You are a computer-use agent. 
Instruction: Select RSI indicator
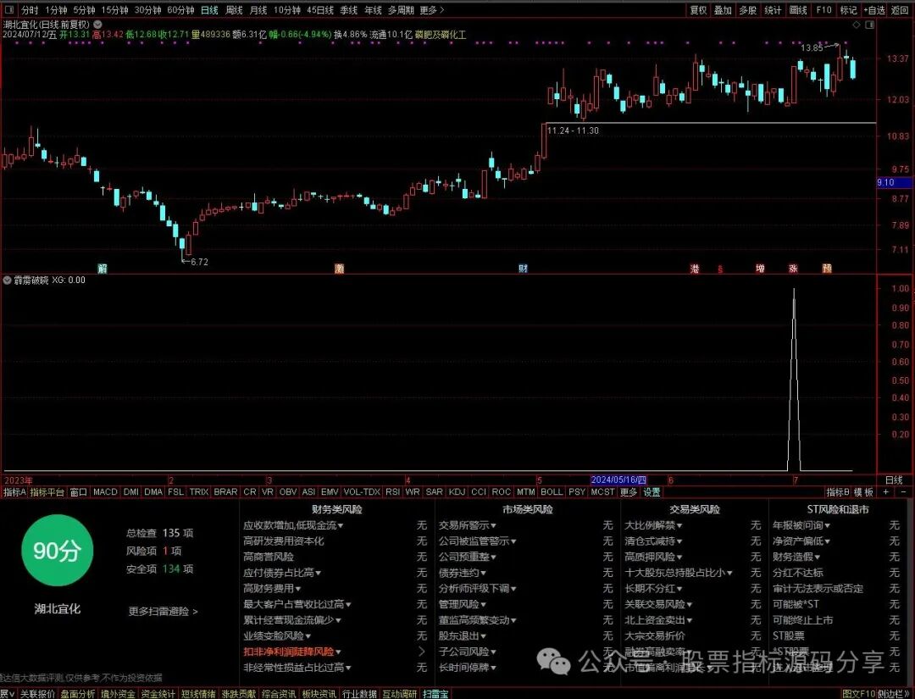click(393, 492)
